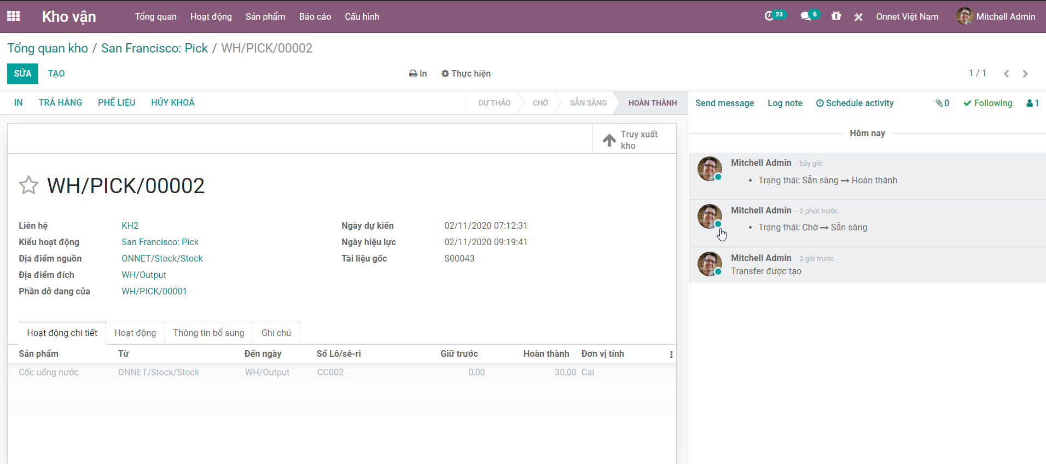Open the activities clock icon with 23 badge
Screen dimensions: 1046x464
coord(770,16)
